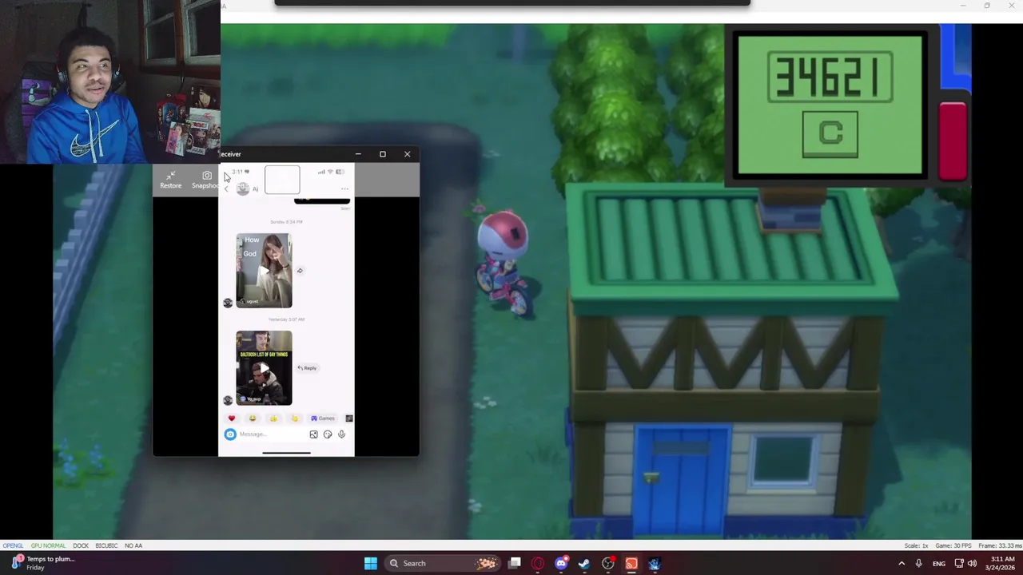Viewport: 1023px width, 575px height.
Task: Open Opera GX from the taskbar
Action: point(538,564)
